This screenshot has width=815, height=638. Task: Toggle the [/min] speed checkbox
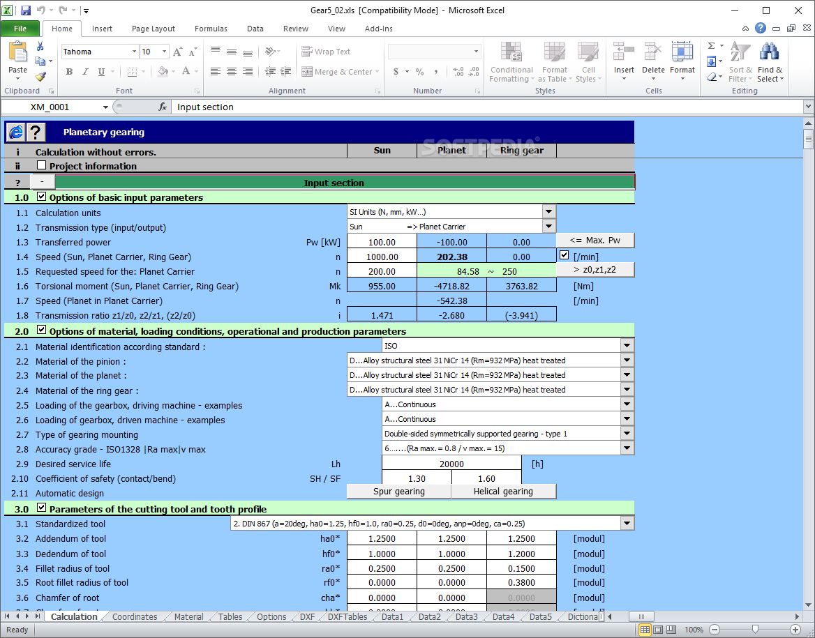[564, 255]
